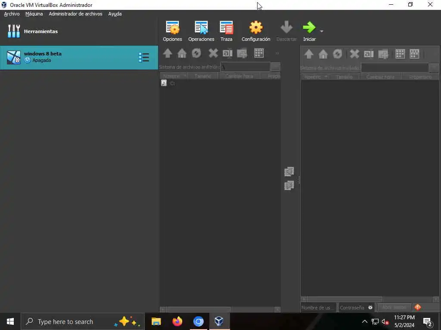Sort guest files by Tamaño column
This screenshot has width=441, height=330.
pyautogui.click(x=344, y=77)
